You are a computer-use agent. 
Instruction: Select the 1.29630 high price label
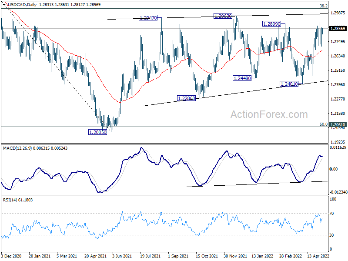[225, 16]
